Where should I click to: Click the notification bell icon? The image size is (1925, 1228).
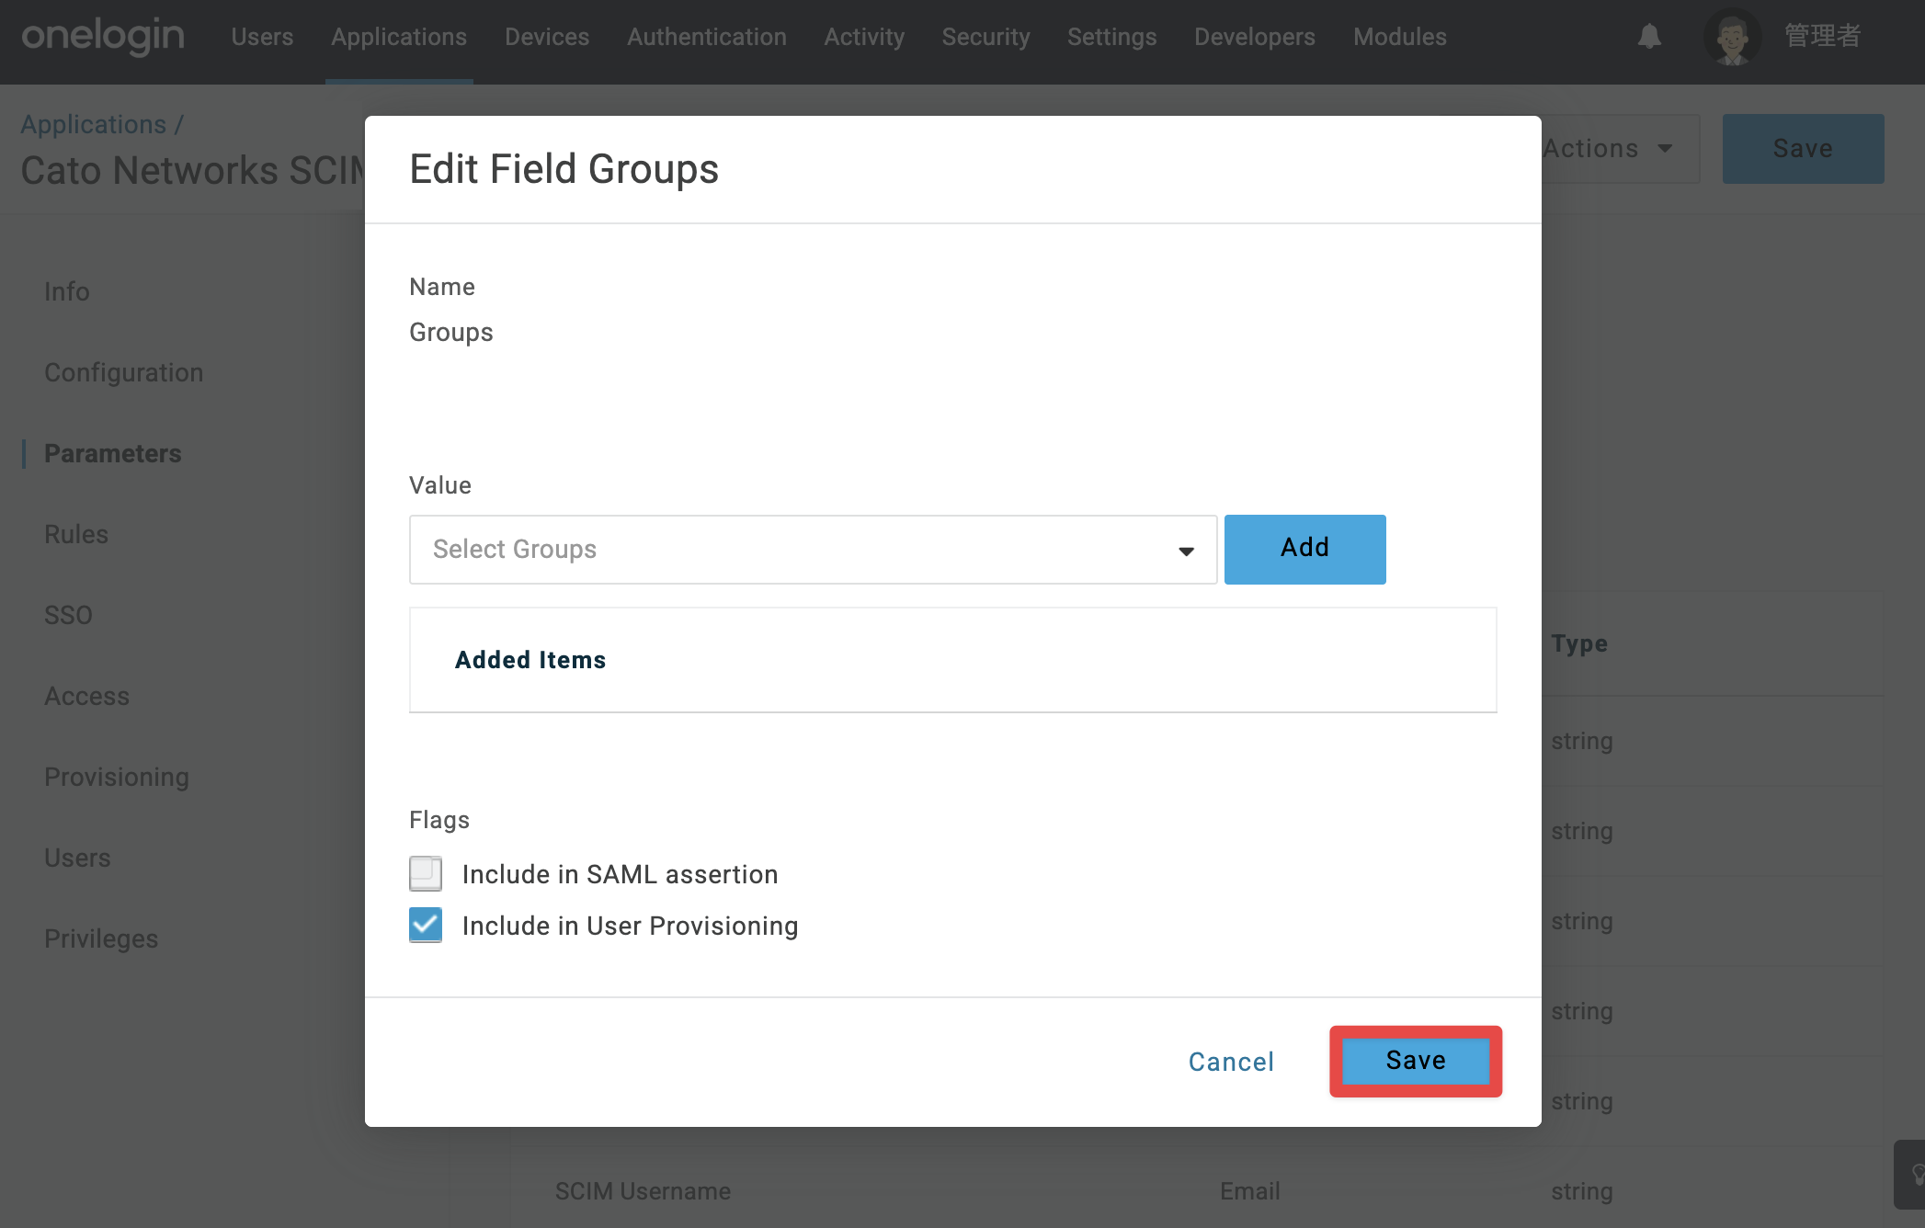(1649, 37)
